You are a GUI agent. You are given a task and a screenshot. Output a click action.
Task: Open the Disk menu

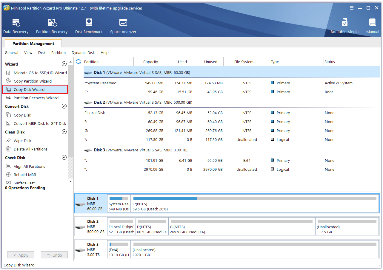[42, 52]
